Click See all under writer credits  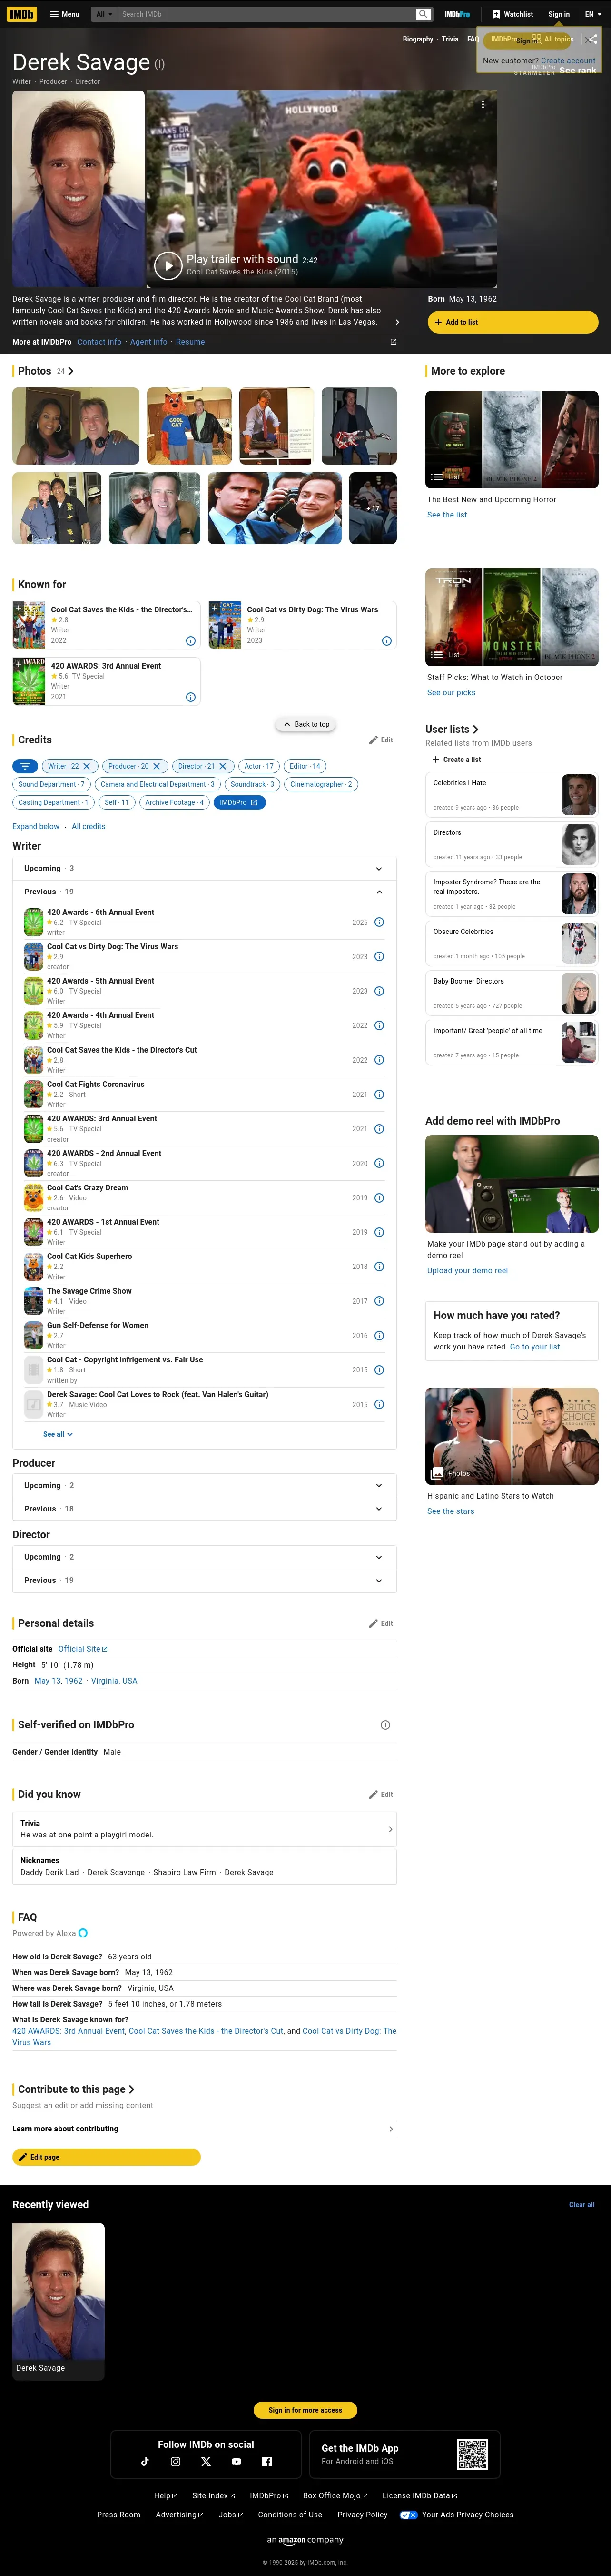(58, 1434)
